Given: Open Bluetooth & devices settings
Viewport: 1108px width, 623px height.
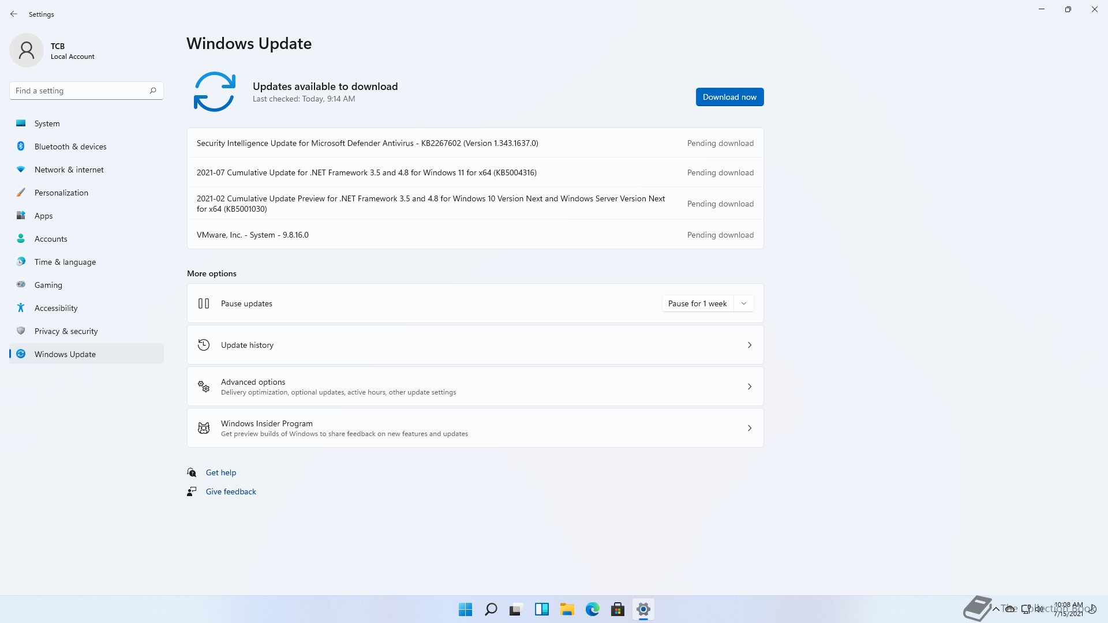Looking at the screenshot, I should pyautogui.click(x=87, y=147).
